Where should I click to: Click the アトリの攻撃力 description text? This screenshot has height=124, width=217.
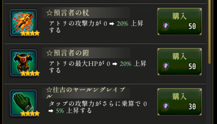(x=95, y=27)
